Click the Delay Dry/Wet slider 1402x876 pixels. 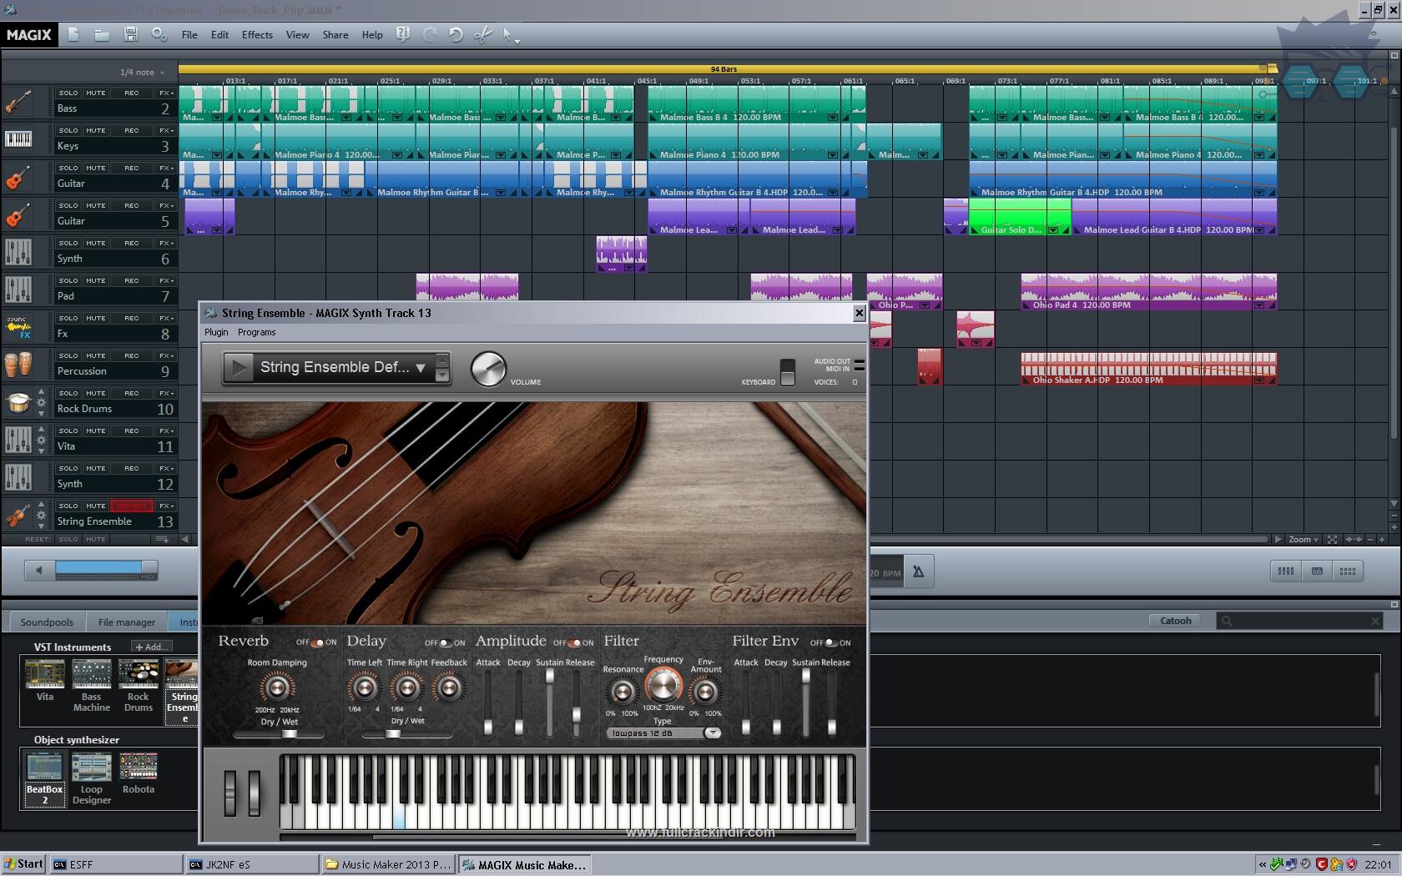(407, 734)
